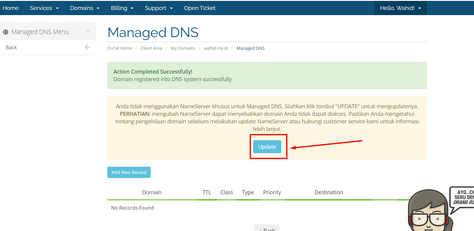The width and height of the screenshot is (474, 231).
Task: Click the Priority column header
Action: coord(272,192)
